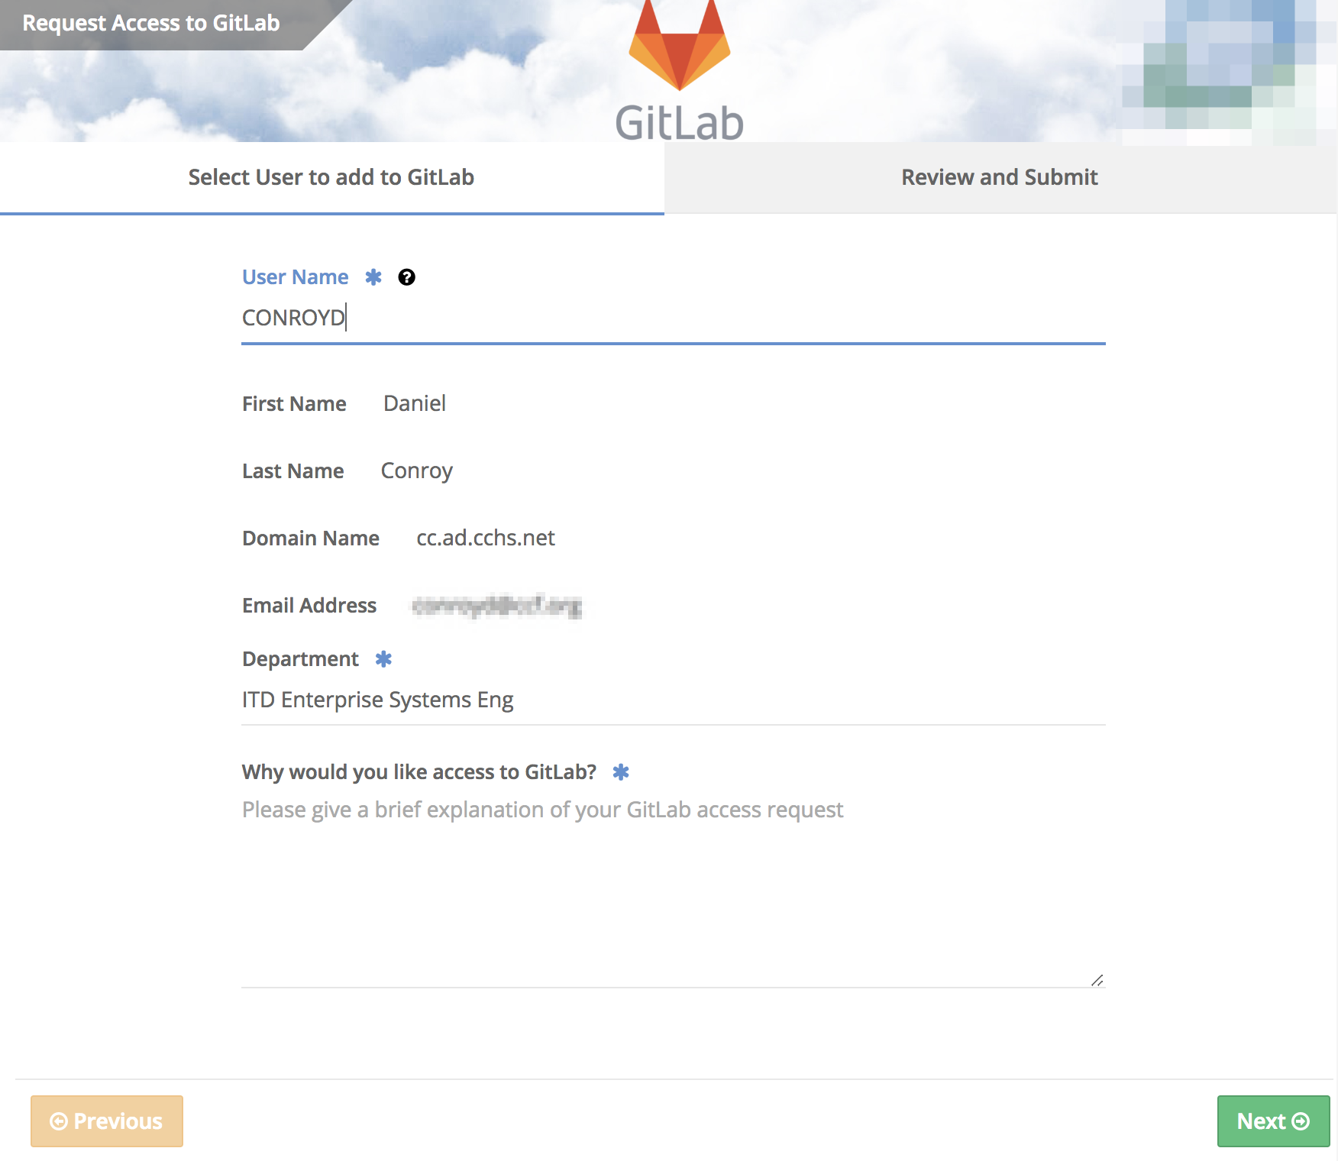Click the required asterisk next to User Name
Image resolution: width=1338 pixels, height=1161 pixels.
(373, 277)
